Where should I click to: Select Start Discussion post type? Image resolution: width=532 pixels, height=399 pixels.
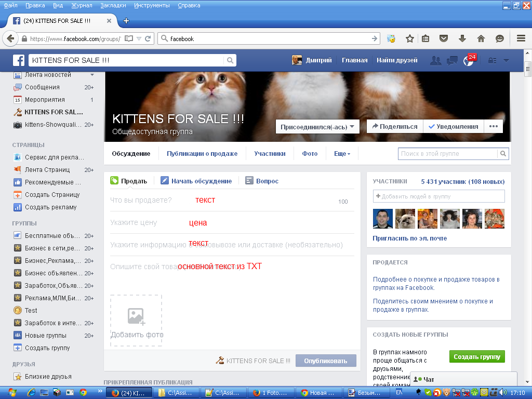pos(196,181)
